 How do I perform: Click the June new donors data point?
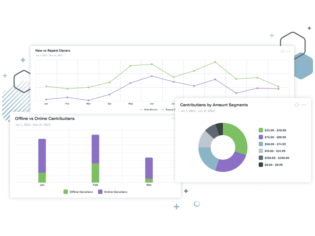pyautogui.click(x=152, y=64)
